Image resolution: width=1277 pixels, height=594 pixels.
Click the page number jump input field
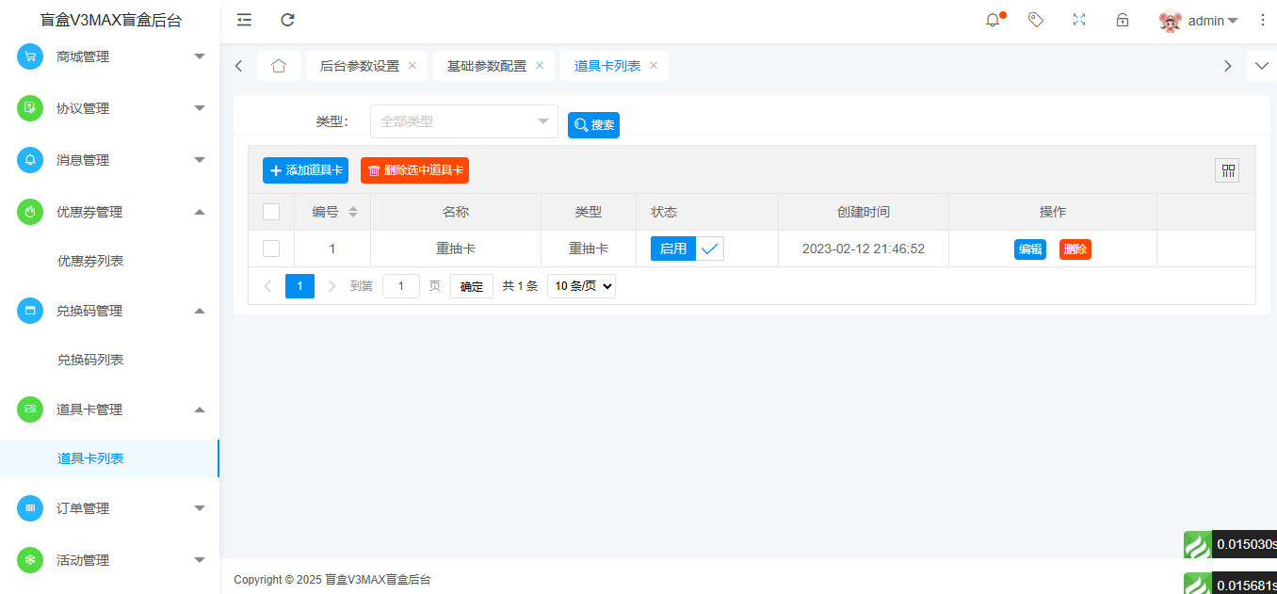click(401, 286)
